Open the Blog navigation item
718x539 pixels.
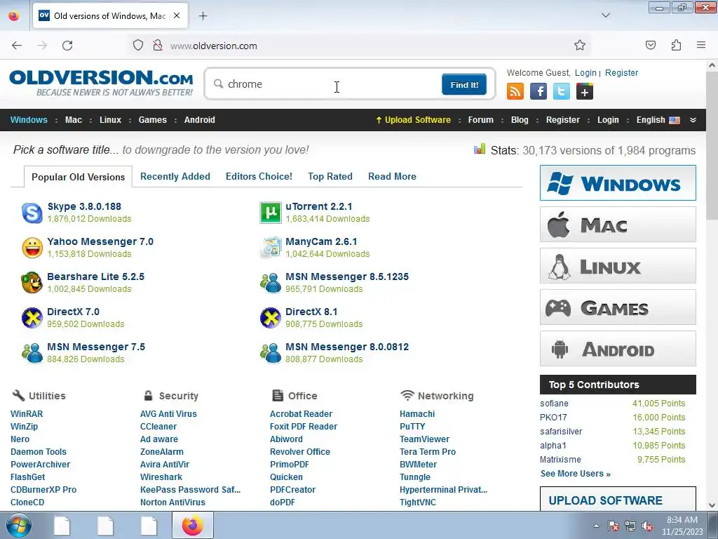point(520,120)
